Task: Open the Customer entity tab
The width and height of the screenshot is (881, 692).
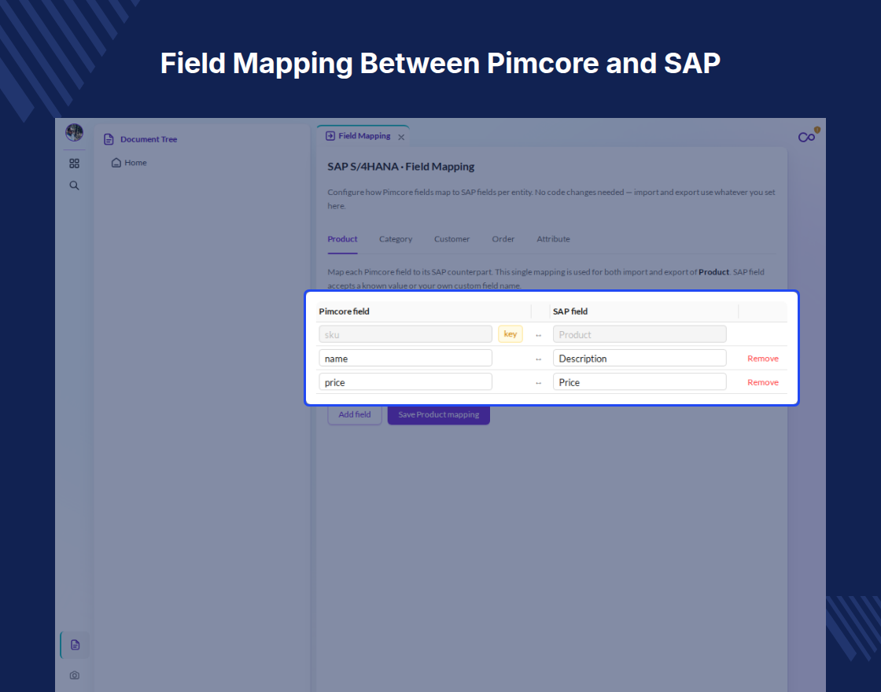Action: (x=452, y=239)
